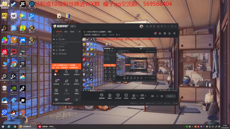Open the notification bell icon
This screenshot has width=230, height=129.
point(169,33)
